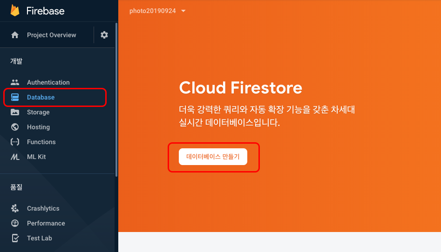Click the Firebase wordmark text
Viewport: 441px width, 252px height.
pyautogui.click(x=45, y=11)
